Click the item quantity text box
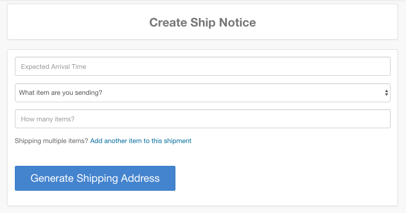This screenshot has width=406, height=213. pos(202,119)
